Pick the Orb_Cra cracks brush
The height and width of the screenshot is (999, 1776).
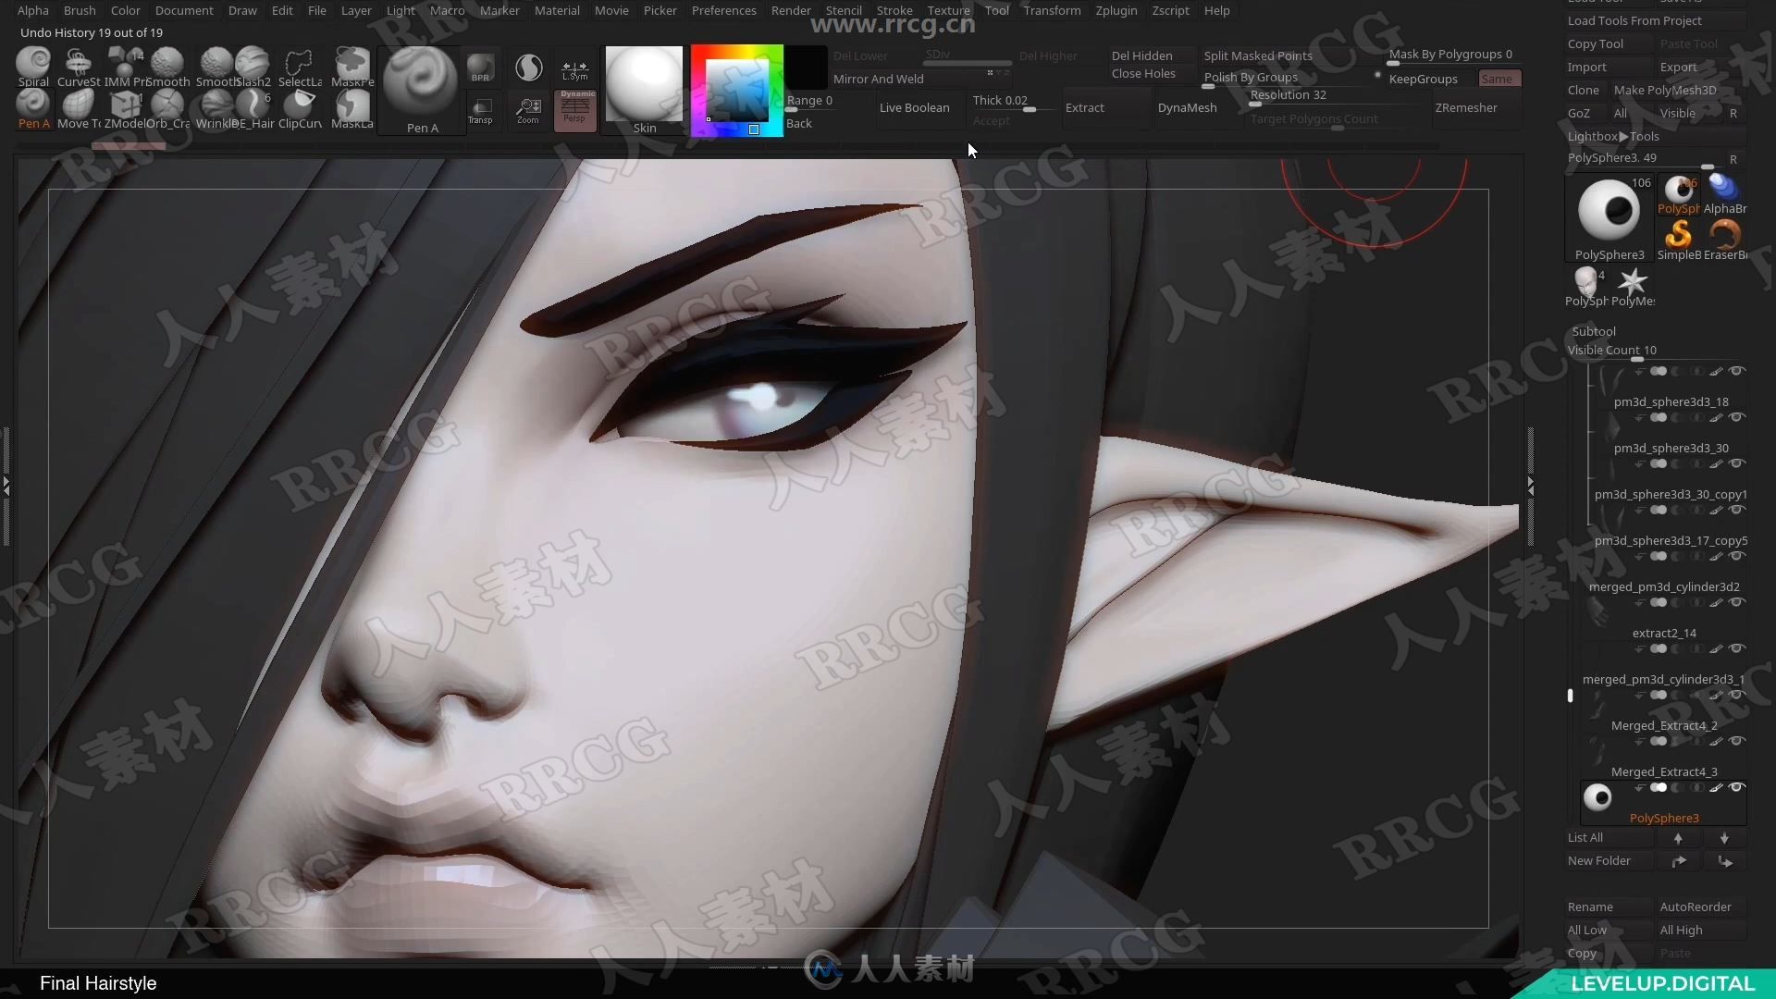[168, 109]
